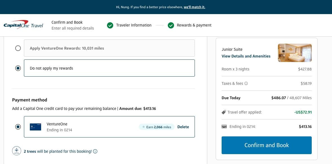Delete the VentureOne card ending in 0214
This screenshot has width=332, height=164.
(x=183, y=127)
